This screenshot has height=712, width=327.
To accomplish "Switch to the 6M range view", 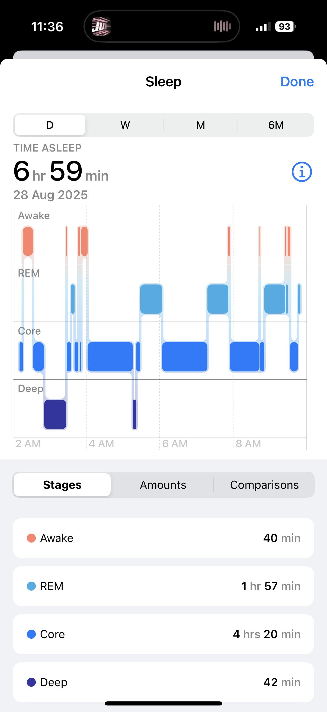I will pyautogui.click(x=276, y=125).
